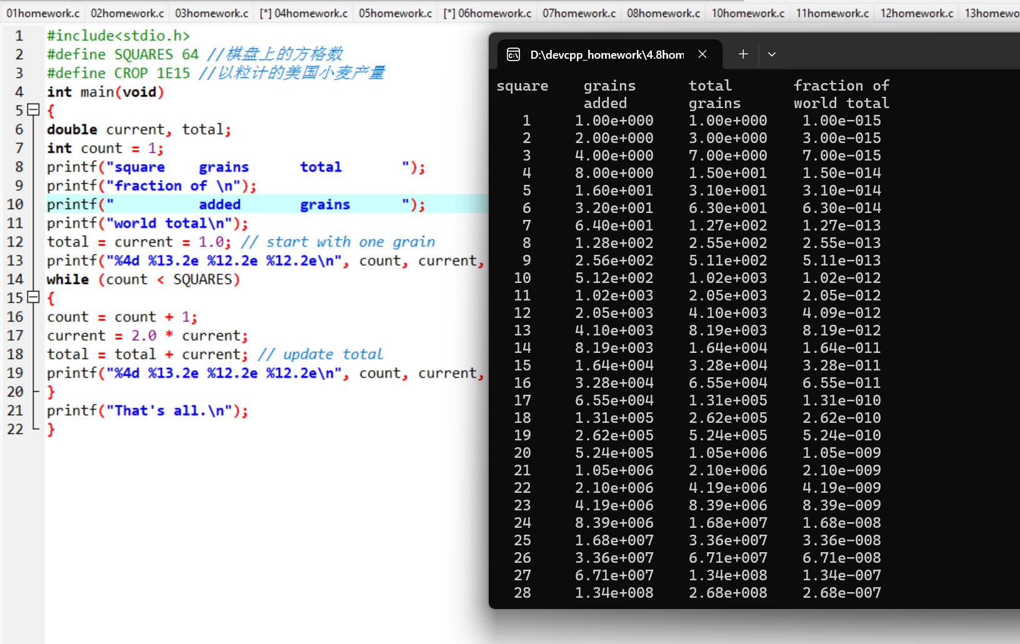Click console value "8.00e+000"

click(614, 173)
